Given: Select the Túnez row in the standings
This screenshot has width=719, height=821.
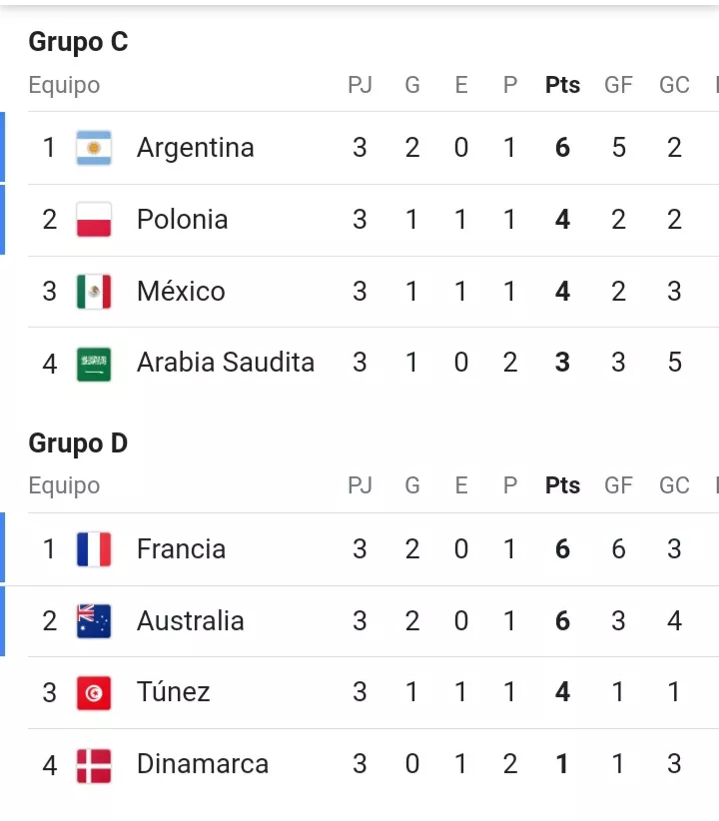Looking at the screenshot, I should [173, 692].
